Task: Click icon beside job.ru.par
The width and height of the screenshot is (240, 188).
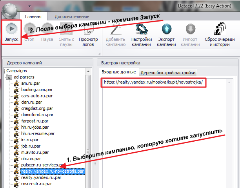Action: 16,146
